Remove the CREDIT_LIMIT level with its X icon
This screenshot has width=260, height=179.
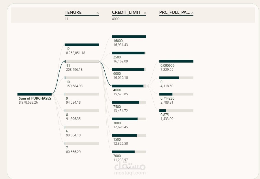145,13
